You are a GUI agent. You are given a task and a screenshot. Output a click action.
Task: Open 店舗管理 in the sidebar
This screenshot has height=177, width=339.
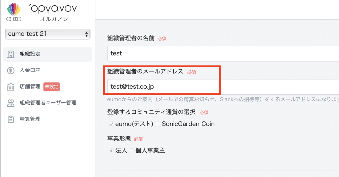coord(30,87)
